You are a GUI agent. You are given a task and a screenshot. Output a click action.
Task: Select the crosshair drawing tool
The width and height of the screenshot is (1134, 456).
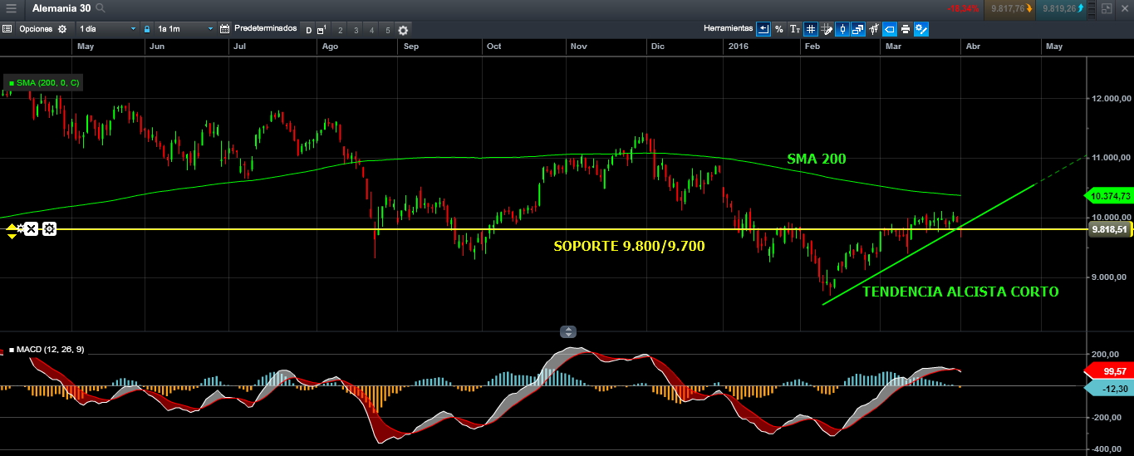pos(827,29)
